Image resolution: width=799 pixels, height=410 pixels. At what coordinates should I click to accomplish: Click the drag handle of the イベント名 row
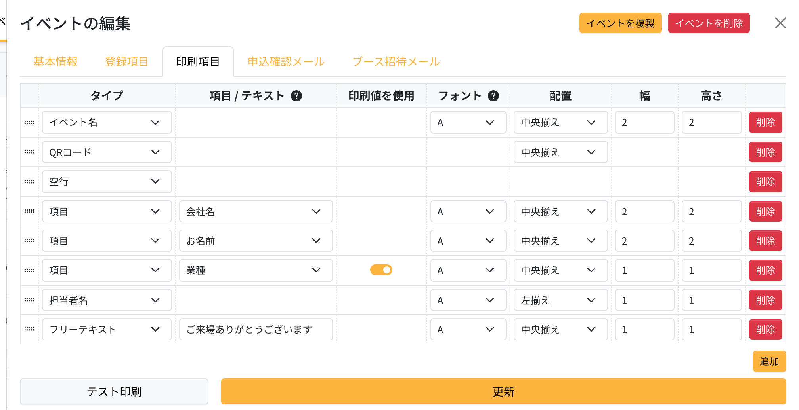(29, 122)
